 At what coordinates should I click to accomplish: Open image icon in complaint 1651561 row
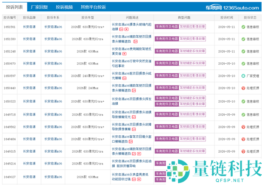coord(121,29)
